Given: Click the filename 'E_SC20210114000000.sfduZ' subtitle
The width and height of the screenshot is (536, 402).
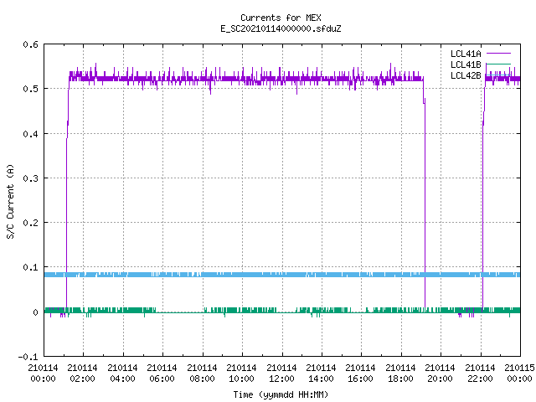Looking at the screenshot, I should [281, 28].
